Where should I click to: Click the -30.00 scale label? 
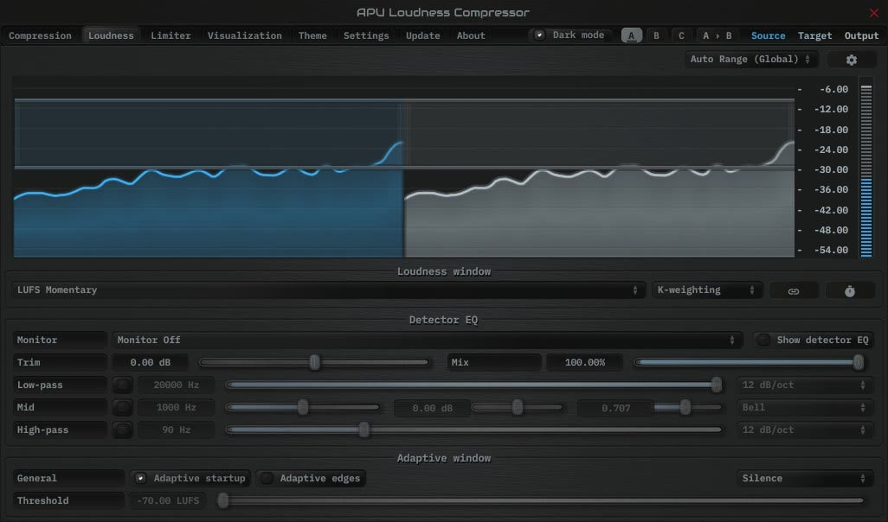coord(831,170)
